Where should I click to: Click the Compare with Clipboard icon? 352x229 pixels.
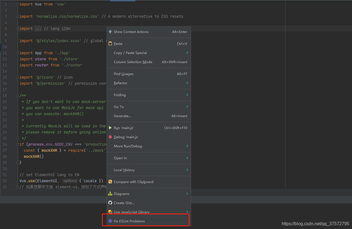point(110,182)
